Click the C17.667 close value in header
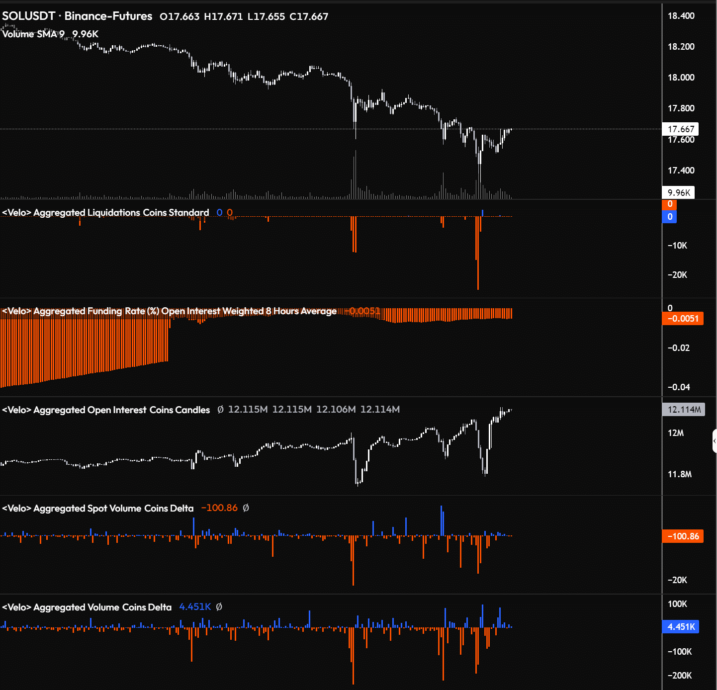Viewport: 717px width, 690px height. coord(309,16)
